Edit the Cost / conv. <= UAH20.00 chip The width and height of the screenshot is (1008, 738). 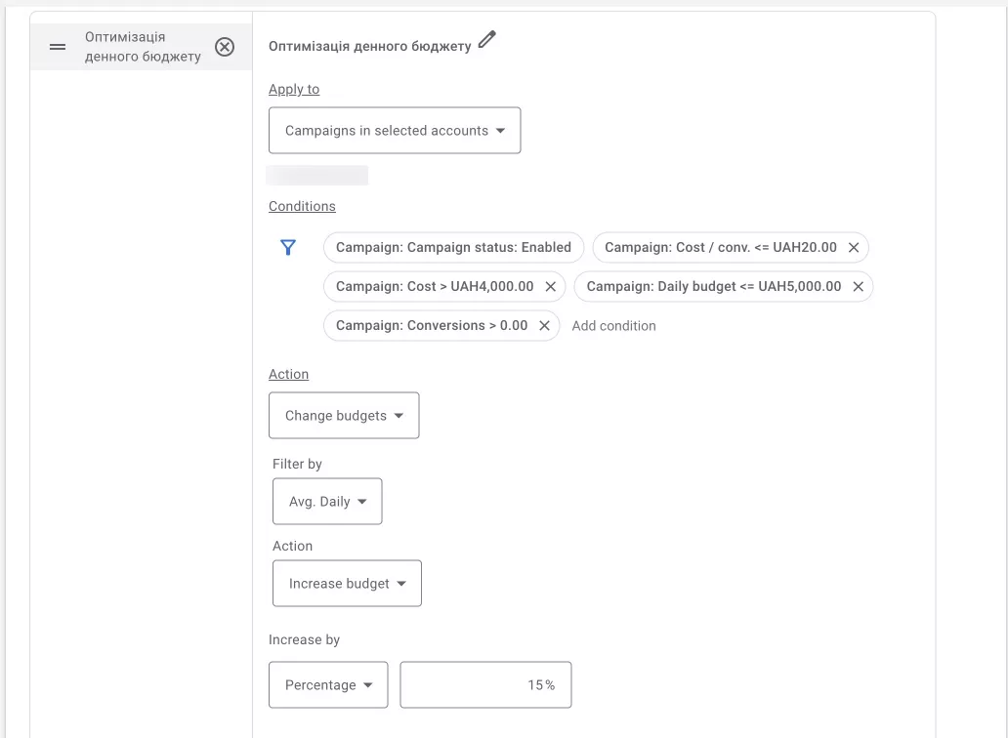[x=720, y=247]
